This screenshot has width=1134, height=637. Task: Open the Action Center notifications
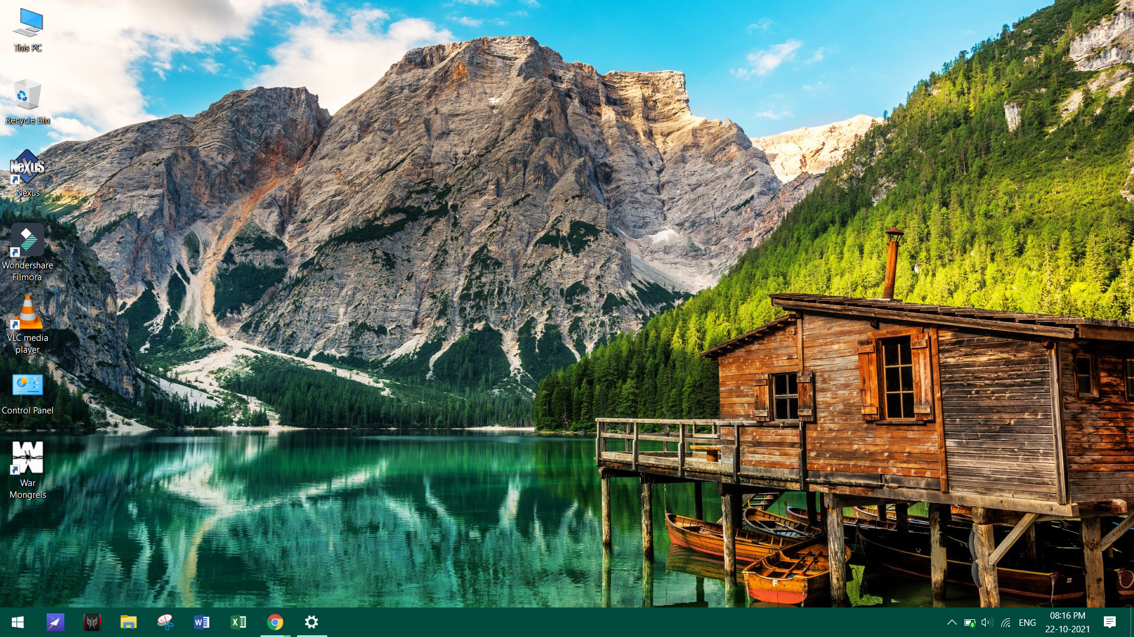tap(1109, 622)
